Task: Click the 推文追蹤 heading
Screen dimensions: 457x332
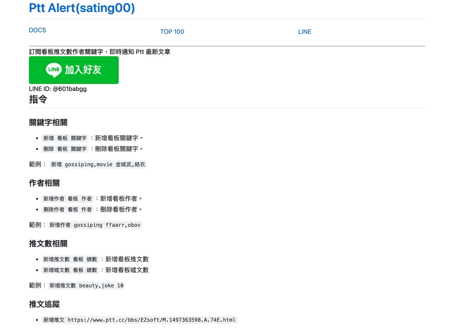Action: [x=44, y=304]
